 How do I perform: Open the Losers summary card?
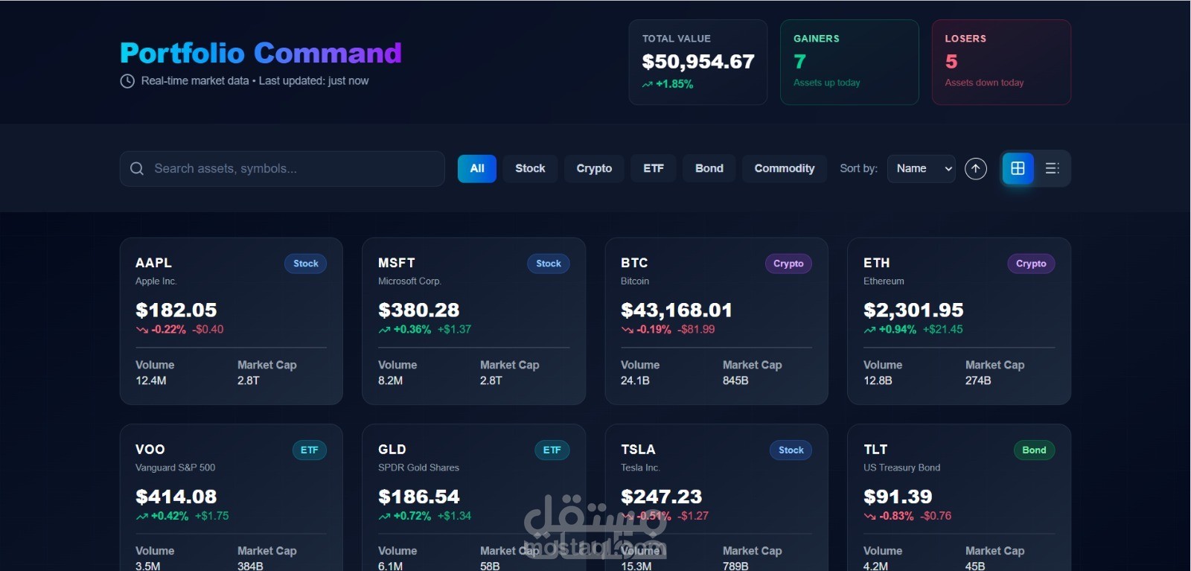click(x=1001, y=62)
